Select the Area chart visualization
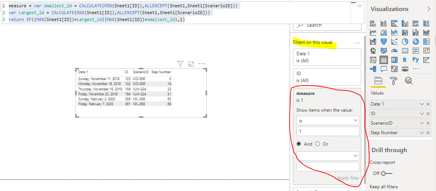This screenshot has width=436, height=191. point(384,32)
